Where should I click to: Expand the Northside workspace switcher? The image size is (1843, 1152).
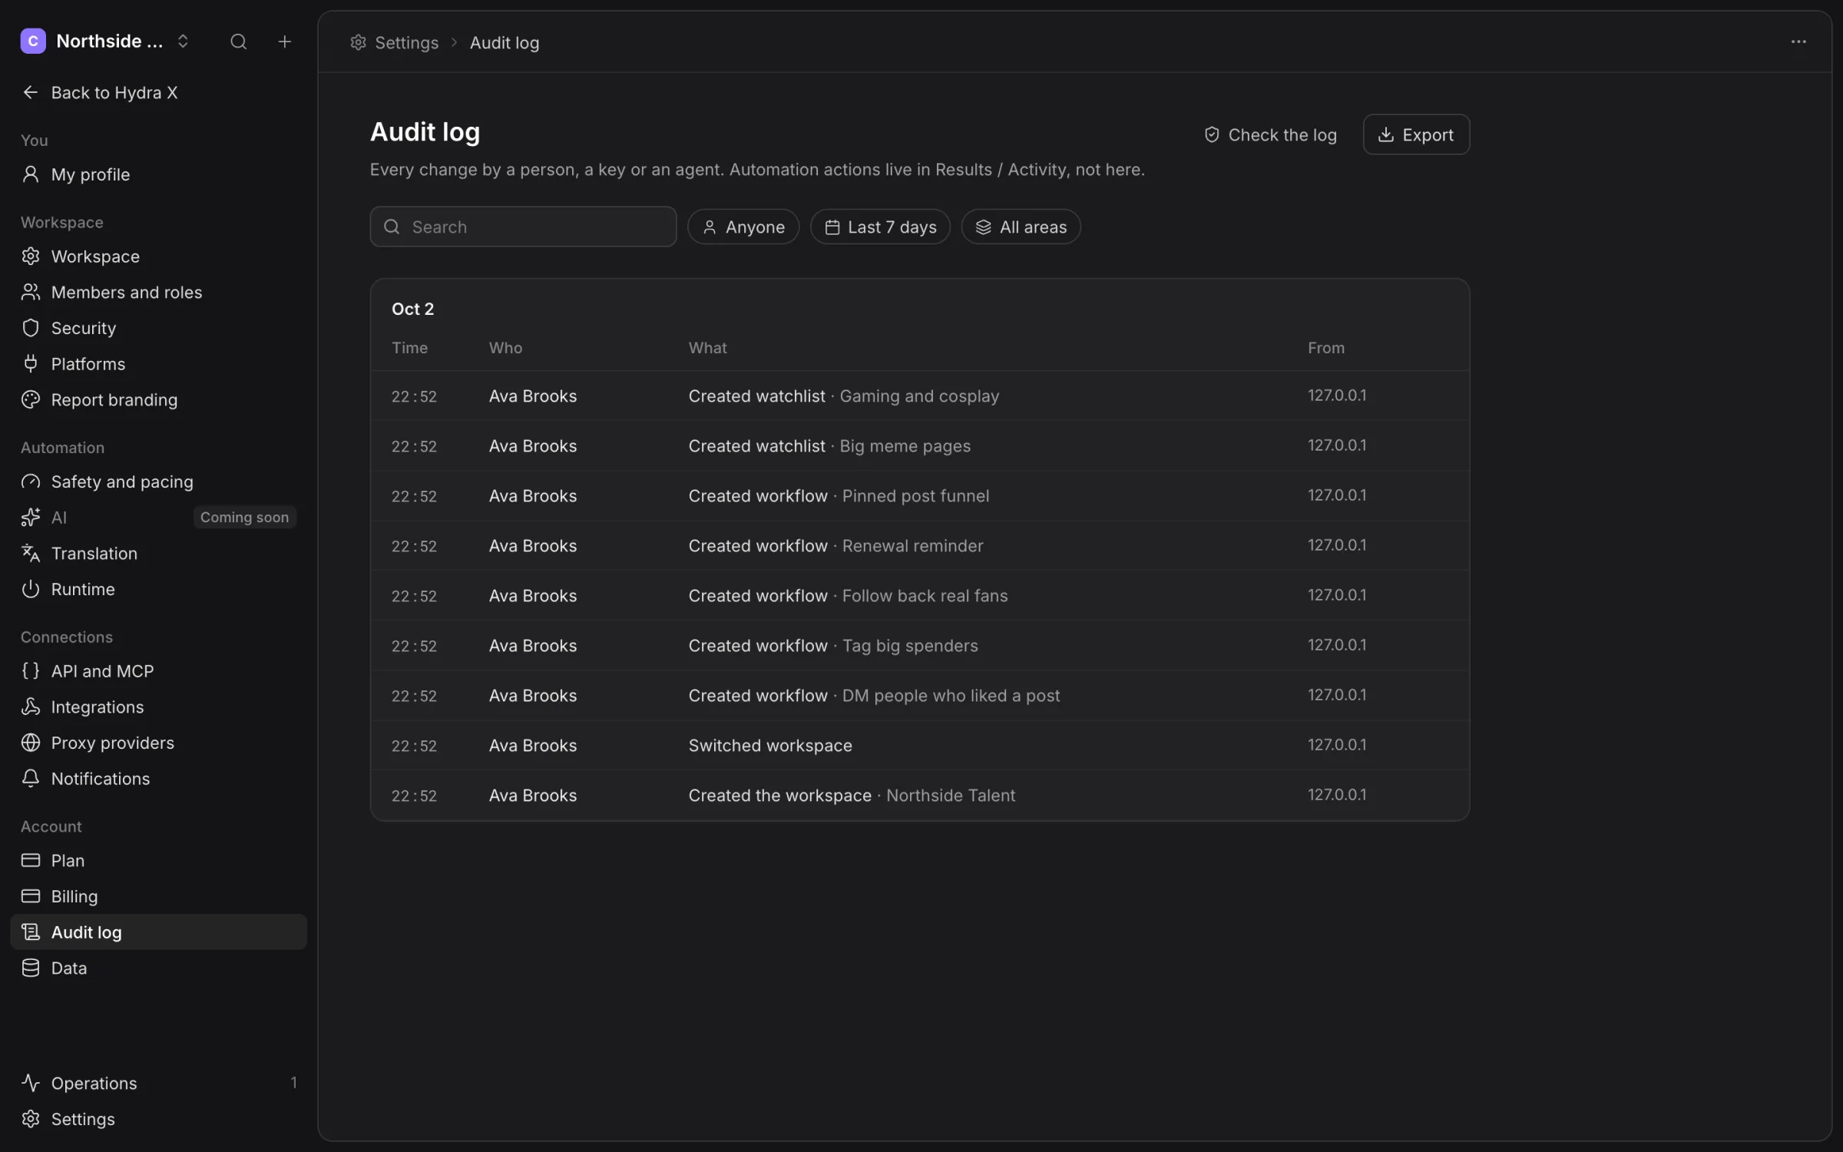105,41
